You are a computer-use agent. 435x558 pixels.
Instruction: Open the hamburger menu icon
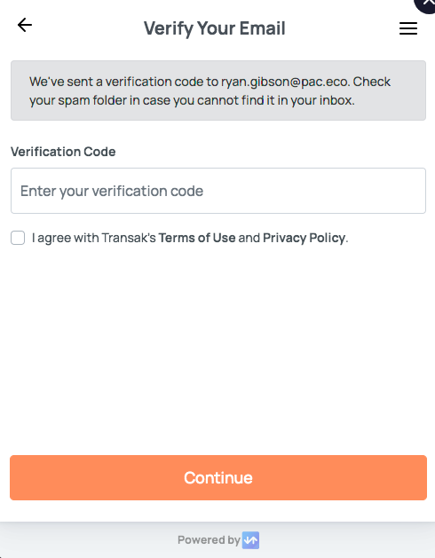tap(408, 28)
